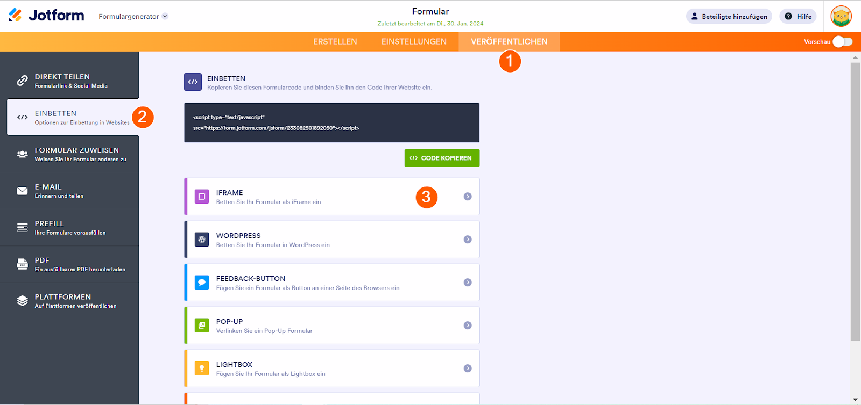
Task: Select the VERÖFFENTLICHEN tab
Action: tap(509, 42)
